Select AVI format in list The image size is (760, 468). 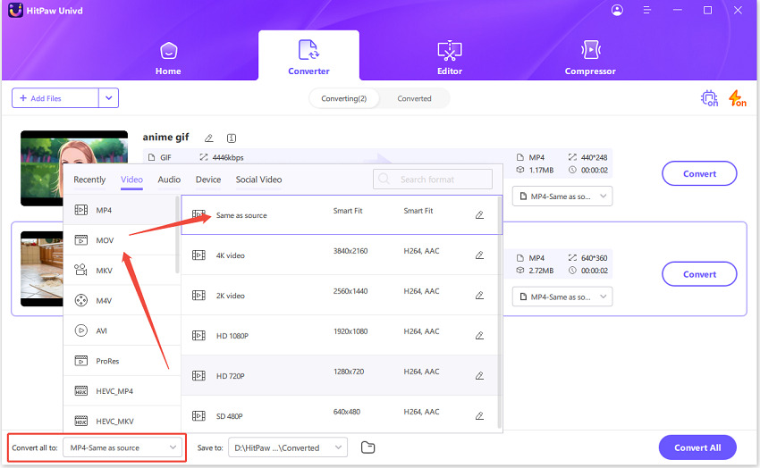[120, 330]
